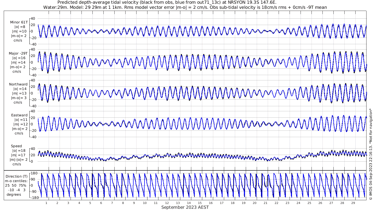Screen dimensions: 374x213
Task: Select day 1 on the date axis
Action: [x=46, y=203]
